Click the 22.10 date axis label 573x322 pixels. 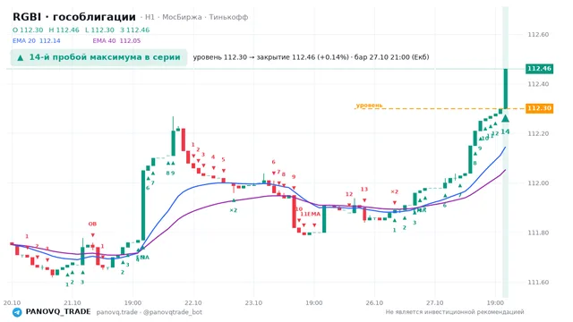coord(193,303)
